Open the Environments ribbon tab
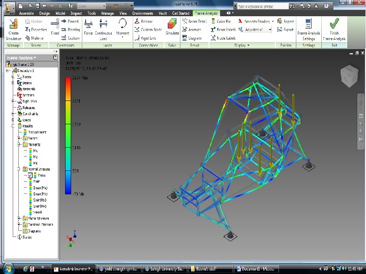Screen dimensions: 366x274 (143, 13)
